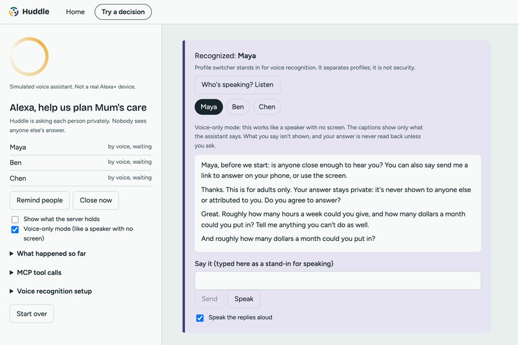518x345 pixels.
Task: Switch to the Chen profile
Action: click(267, 107)
